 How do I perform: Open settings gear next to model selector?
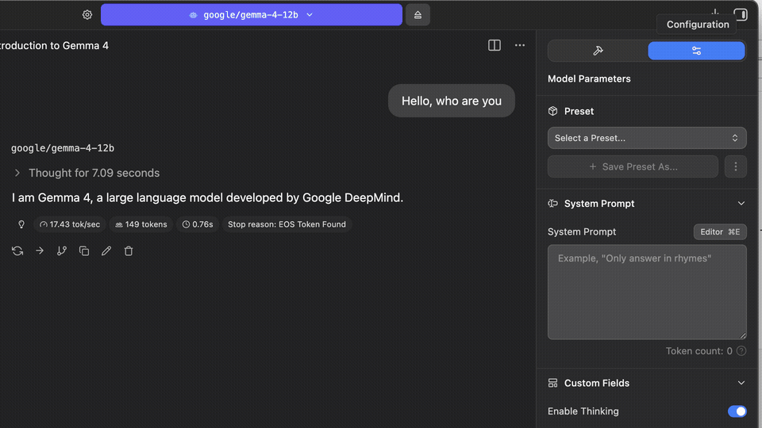pos(87,14)
